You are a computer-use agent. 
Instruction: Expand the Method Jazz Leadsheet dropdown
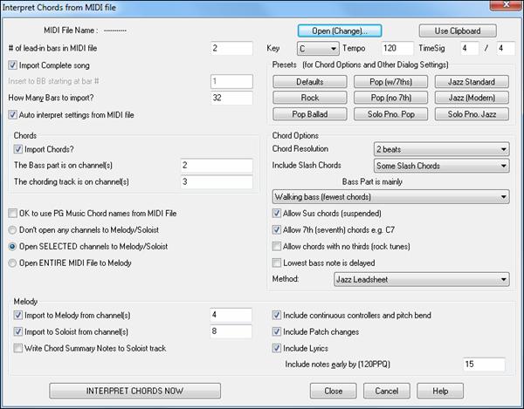coord(421,279)
